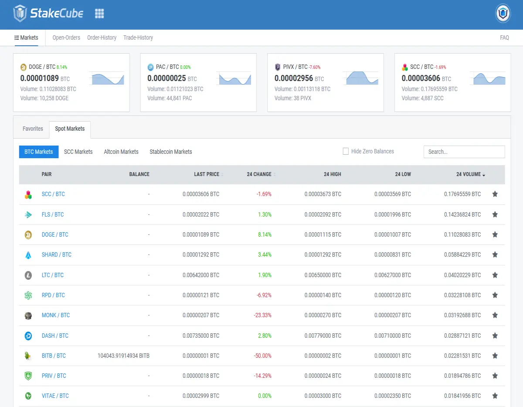
Task: Open the SCC / BTC pair link
Action: [x=53, y=194]
